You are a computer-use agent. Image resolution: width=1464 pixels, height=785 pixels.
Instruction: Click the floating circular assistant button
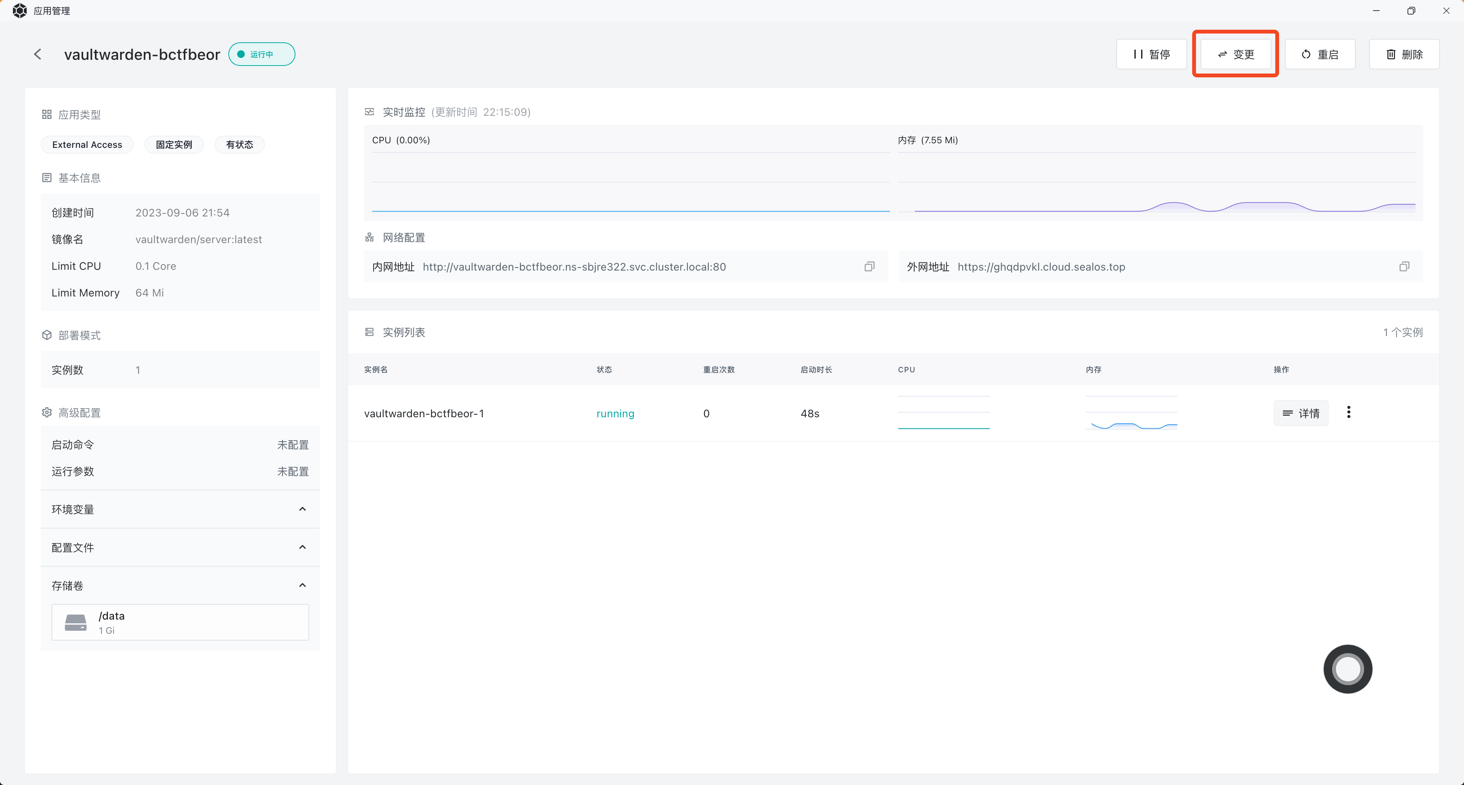click(1347, 668)
